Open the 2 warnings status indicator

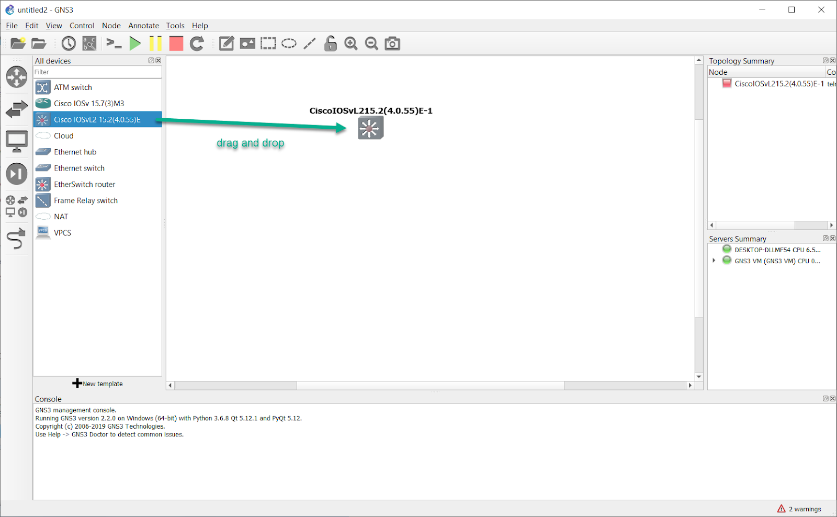coord(799,509)
